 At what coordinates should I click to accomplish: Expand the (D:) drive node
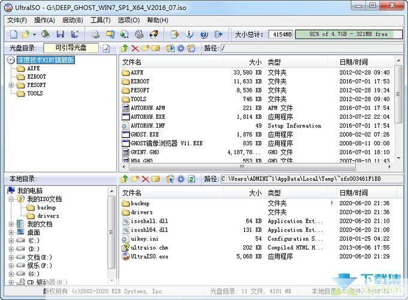point(11,249)
